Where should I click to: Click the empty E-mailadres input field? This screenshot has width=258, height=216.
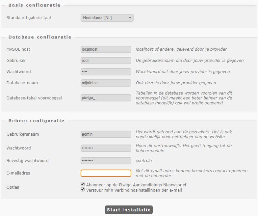[106, 173]
